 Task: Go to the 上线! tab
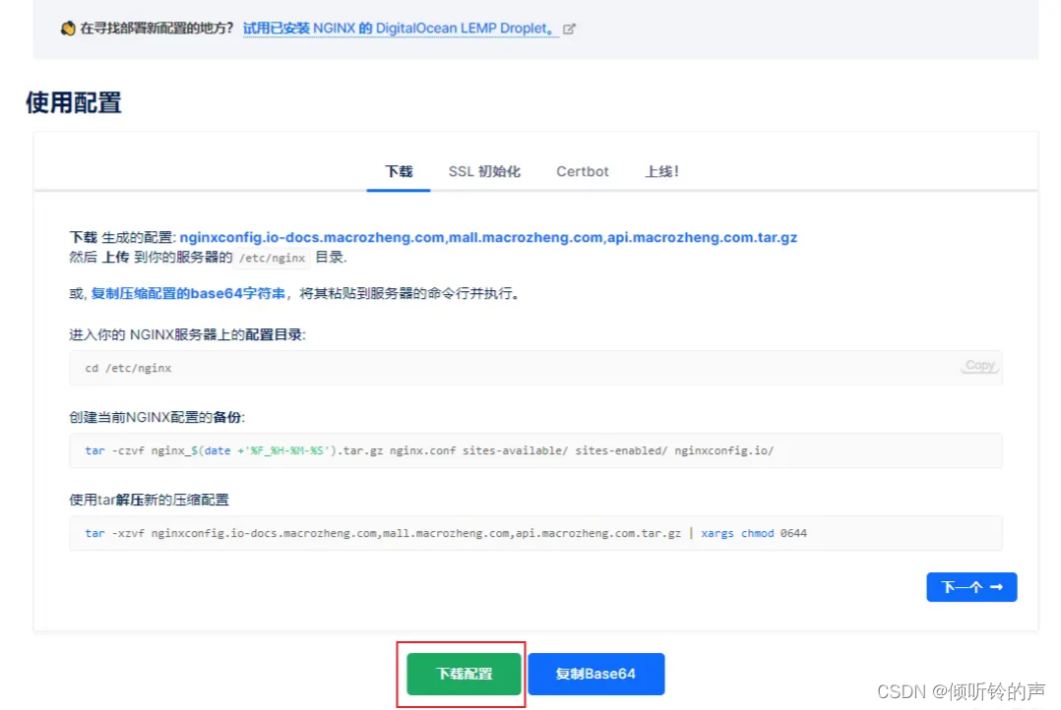pos(661,172)
